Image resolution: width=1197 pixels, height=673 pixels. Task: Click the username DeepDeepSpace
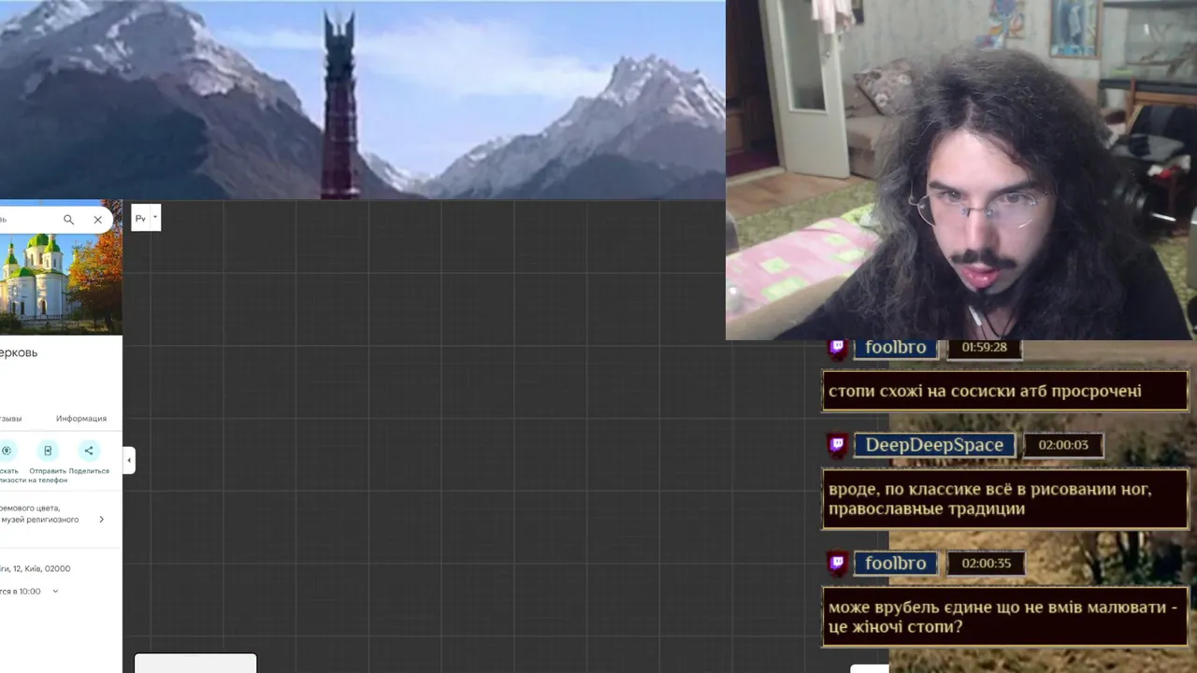[x=934, y=445]
